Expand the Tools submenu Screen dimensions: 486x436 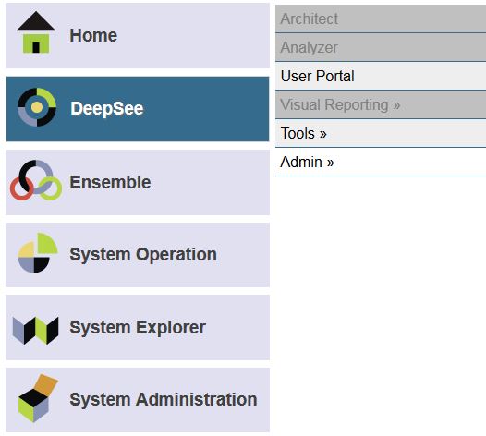pos(381,133)
